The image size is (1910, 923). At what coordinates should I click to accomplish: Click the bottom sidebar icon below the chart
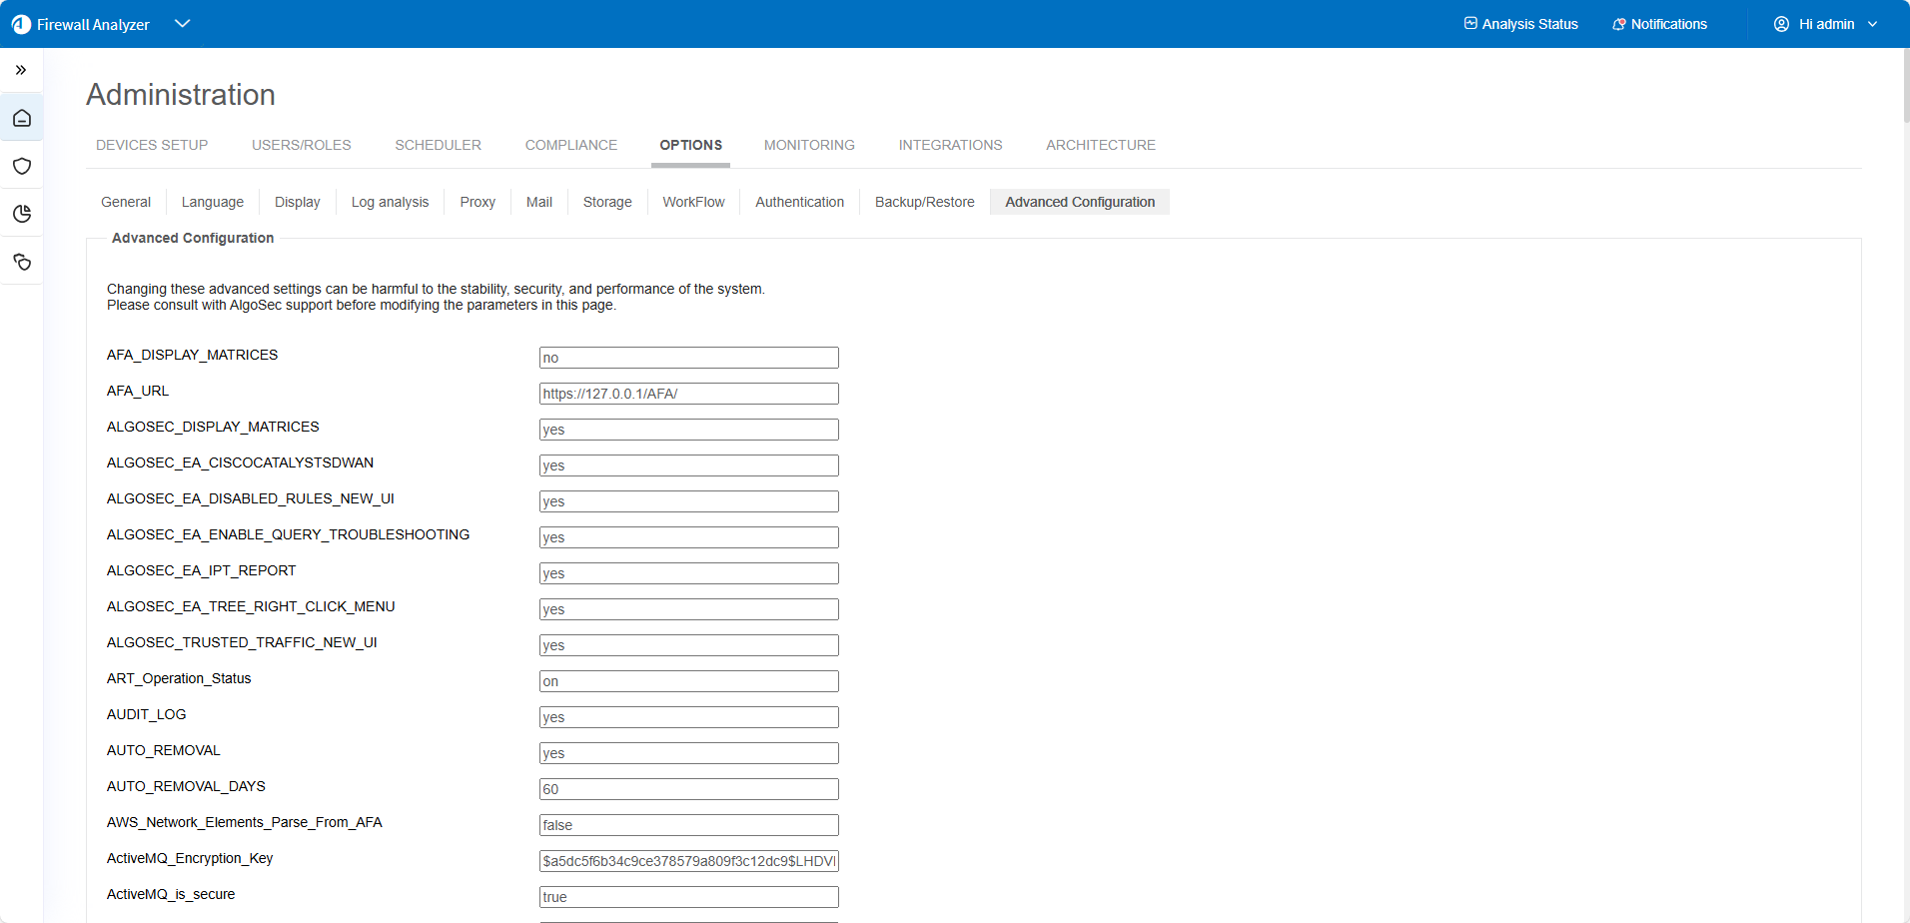click(22, 262)
